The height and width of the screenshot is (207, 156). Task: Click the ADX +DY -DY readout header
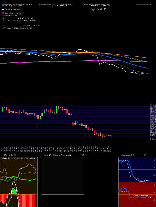[x=18, y=158]
